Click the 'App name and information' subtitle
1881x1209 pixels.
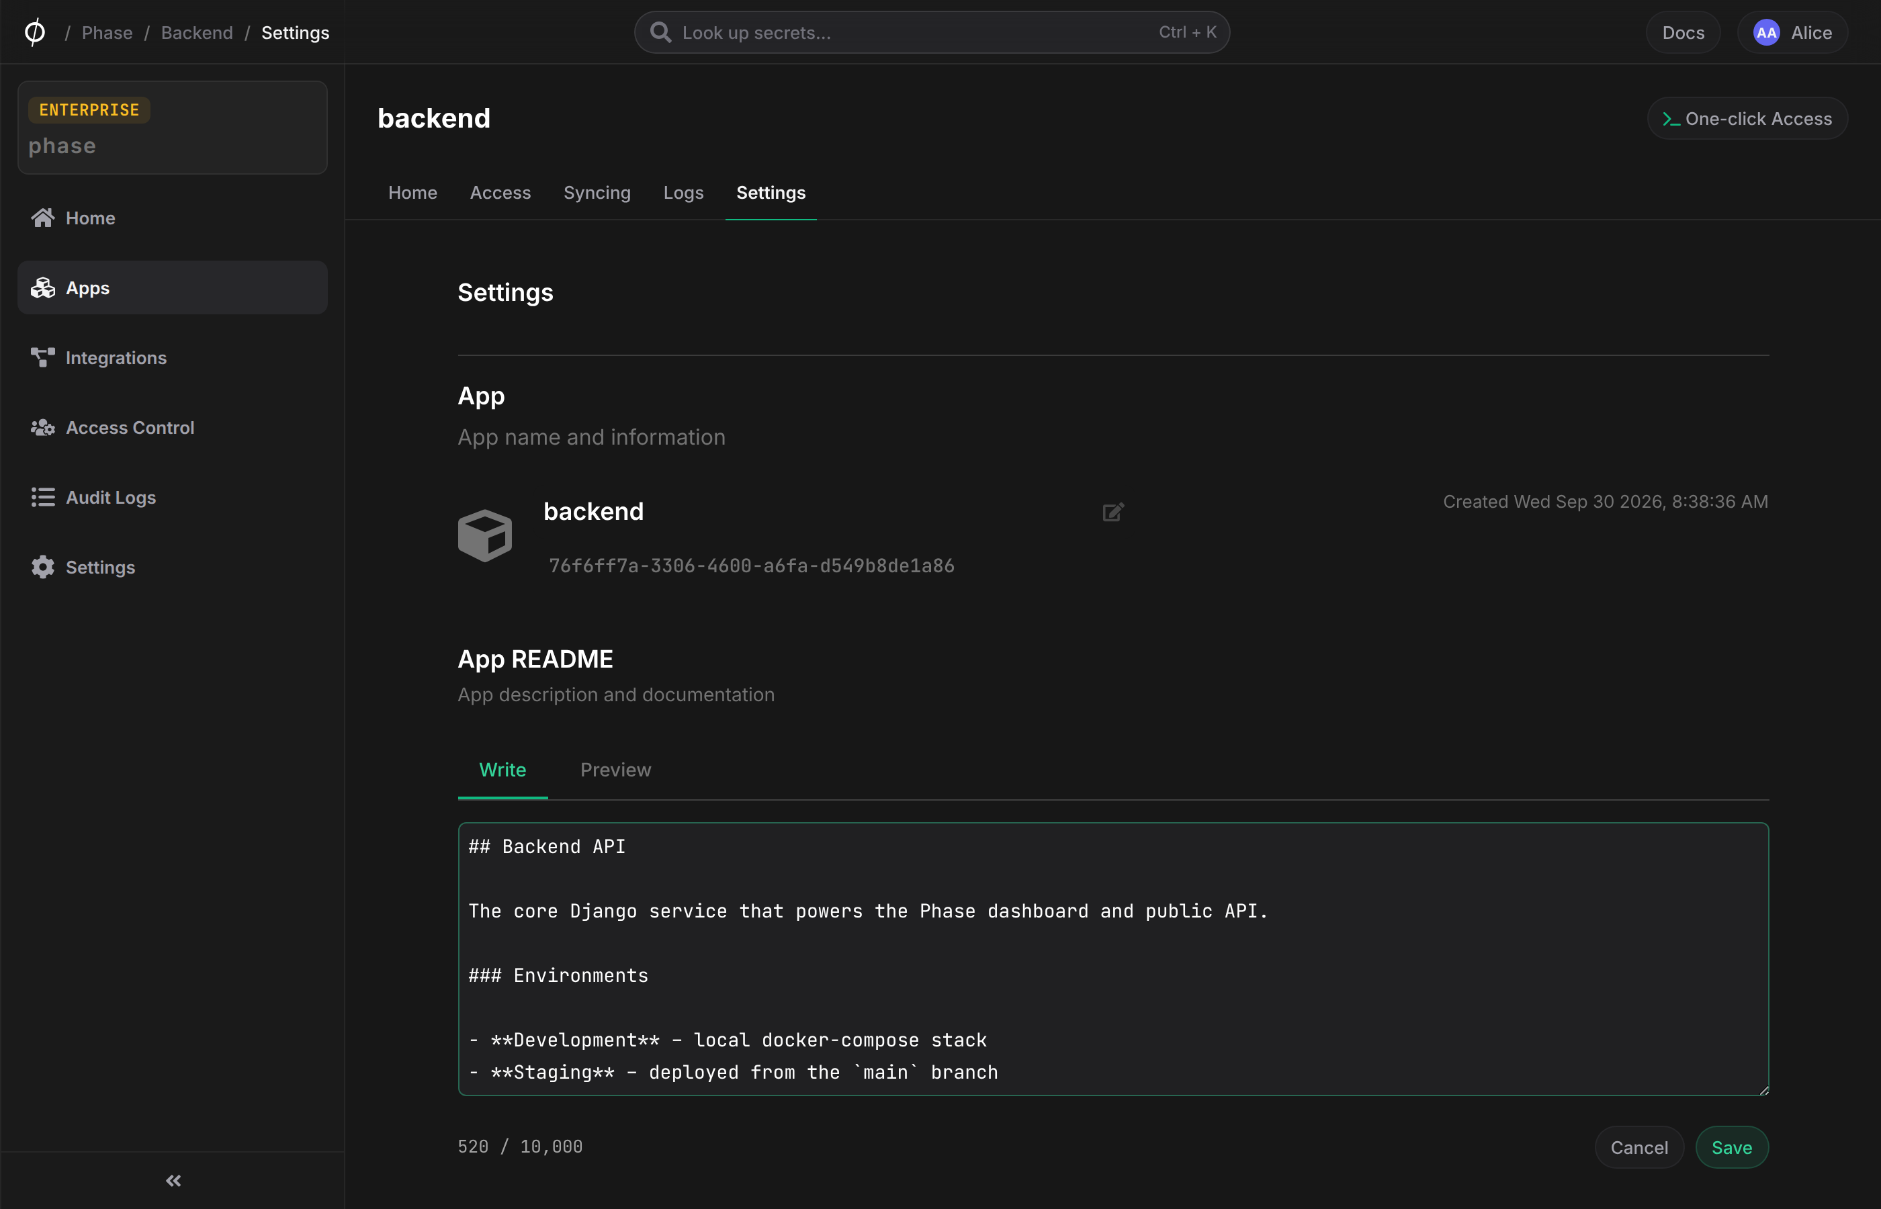tap(591, 437)
